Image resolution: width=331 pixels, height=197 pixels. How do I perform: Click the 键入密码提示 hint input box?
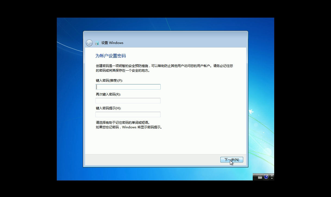coord(128,114)
